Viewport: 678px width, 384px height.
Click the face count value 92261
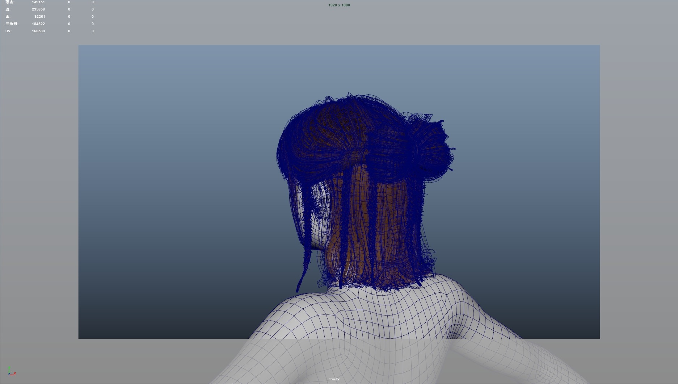[39, 17]
